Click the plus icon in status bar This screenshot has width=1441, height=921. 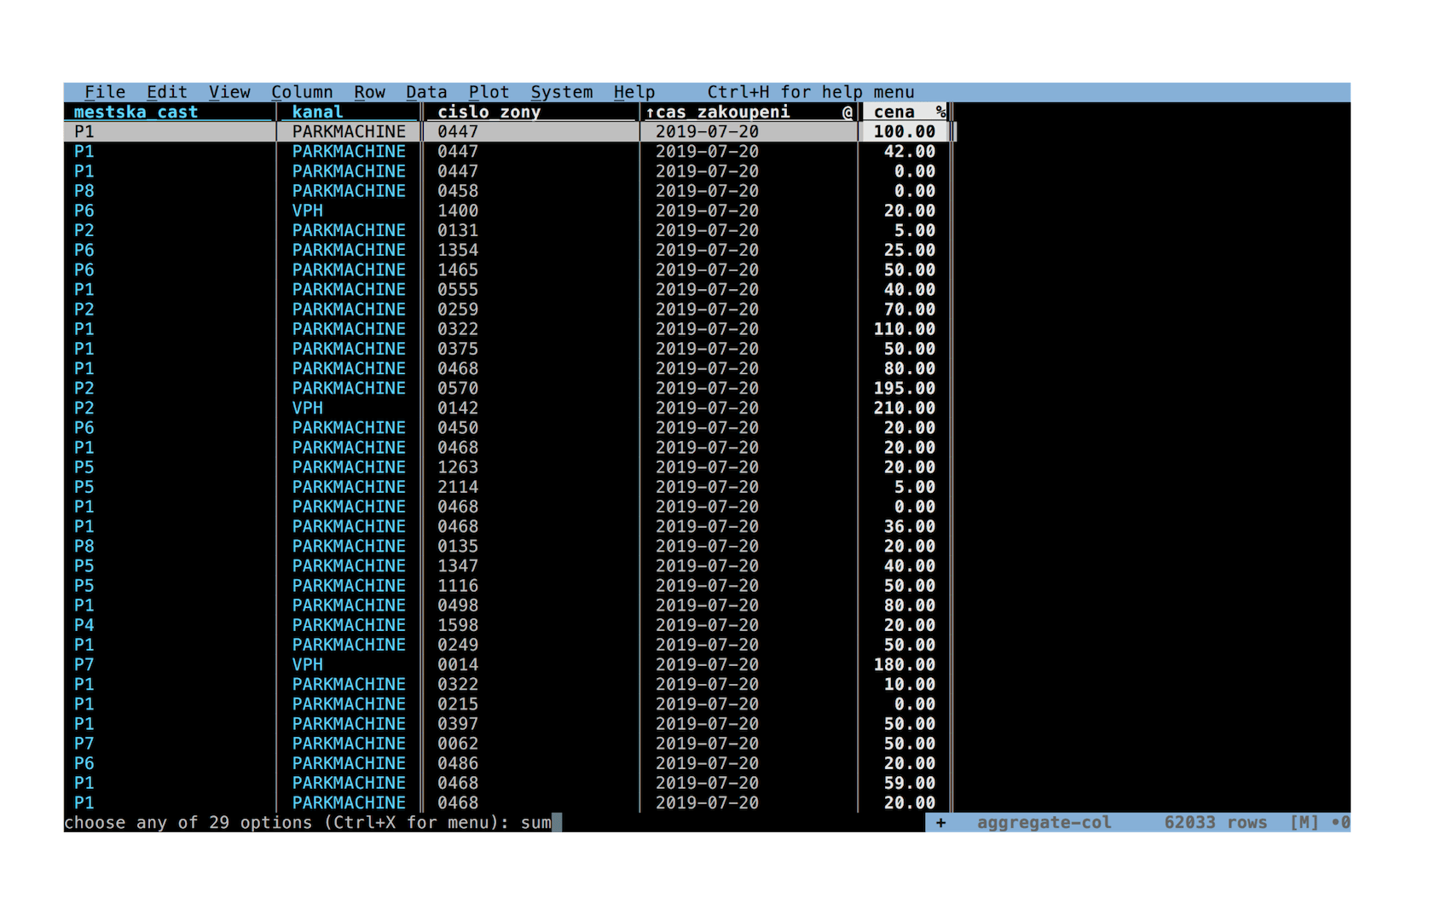(940, 823)
